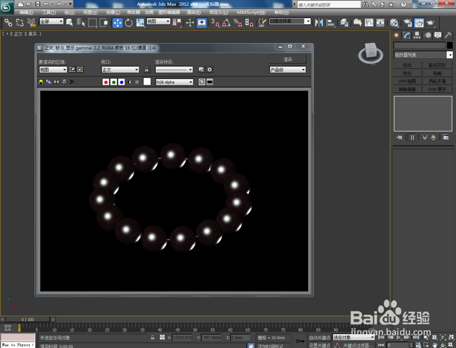Open the 帮助(H) menu
456x348 pixels.
coord(281,12)
